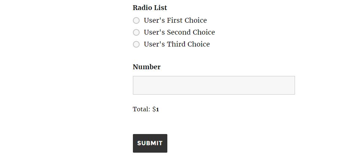Click the Number input field
The width and height of the screenshot is (362, 156).
pos(214,85)
